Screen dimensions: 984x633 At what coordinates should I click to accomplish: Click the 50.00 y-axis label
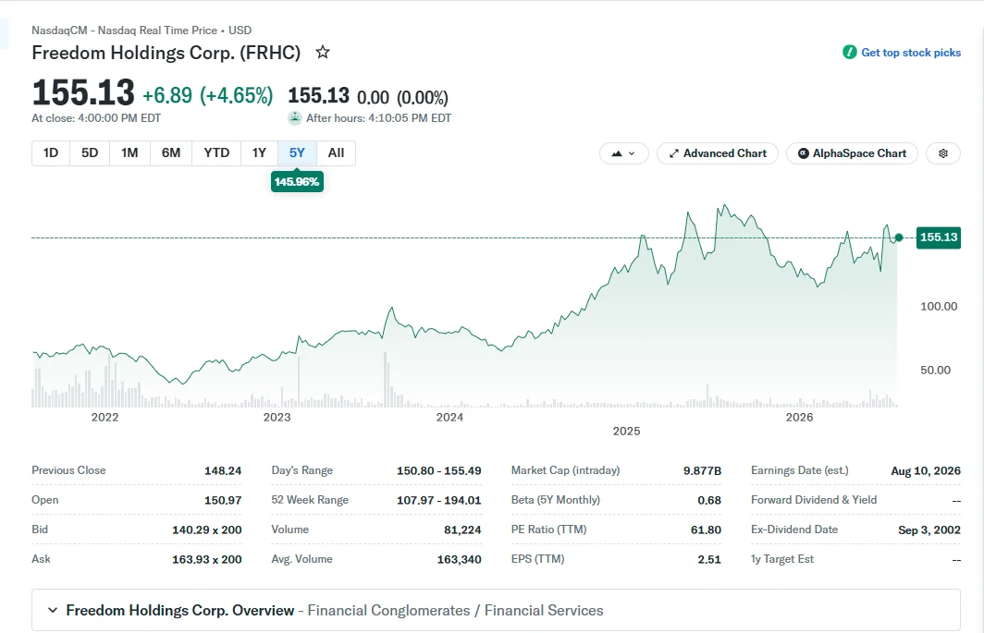click(x=935, y=371)
